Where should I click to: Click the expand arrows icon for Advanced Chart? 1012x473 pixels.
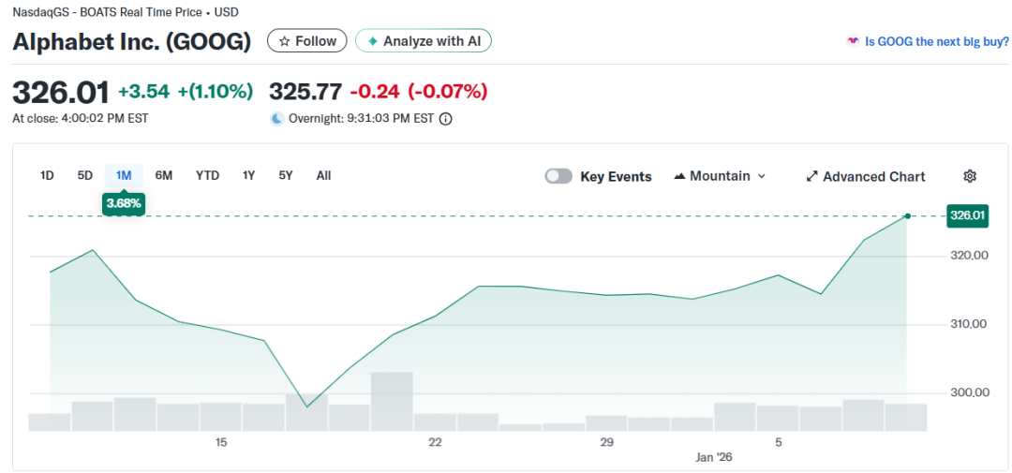812,176
